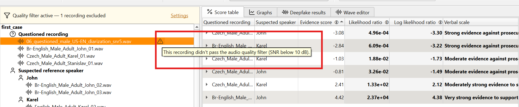Open the quality filter Settings link
Screen dimensions: 519x107
(x=179, y=16)
